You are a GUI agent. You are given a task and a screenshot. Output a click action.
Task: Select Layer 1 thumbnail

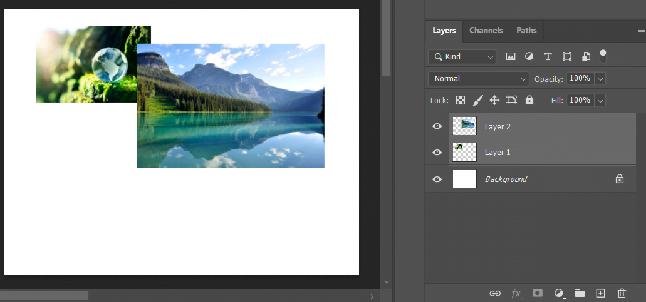point(464,152)
